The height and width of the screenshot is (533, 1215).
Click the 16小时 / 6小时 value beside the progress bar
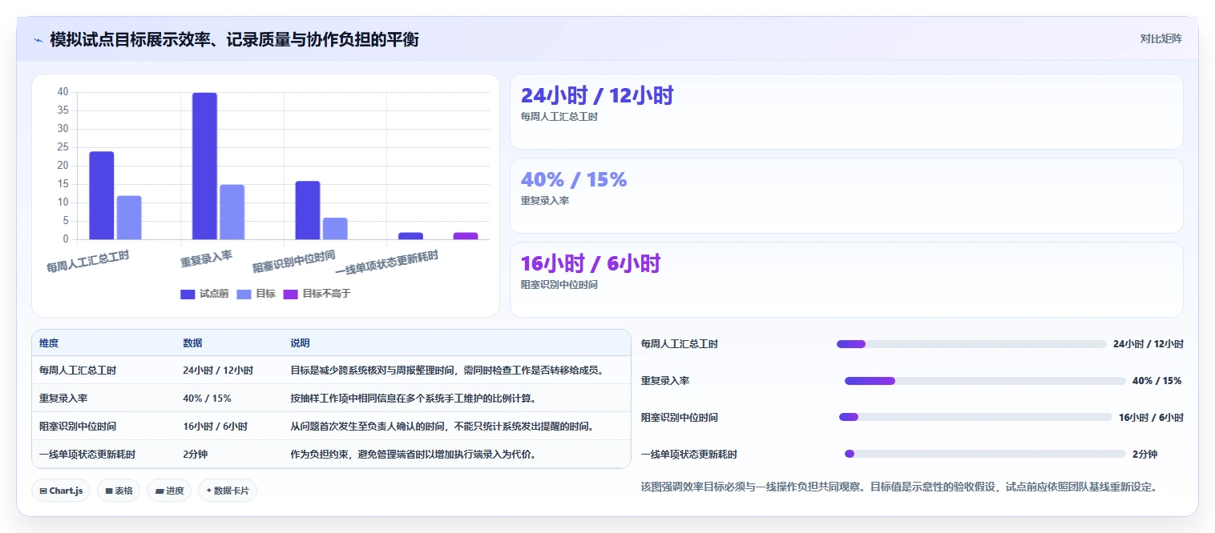pyautogui.click(x=1151, y=418)
